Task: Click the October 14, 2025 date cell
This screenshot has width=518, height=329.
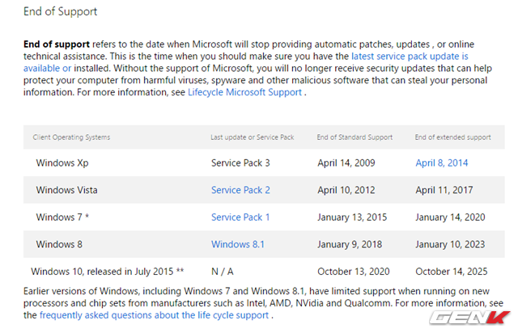Action: (x=452, y=272)
